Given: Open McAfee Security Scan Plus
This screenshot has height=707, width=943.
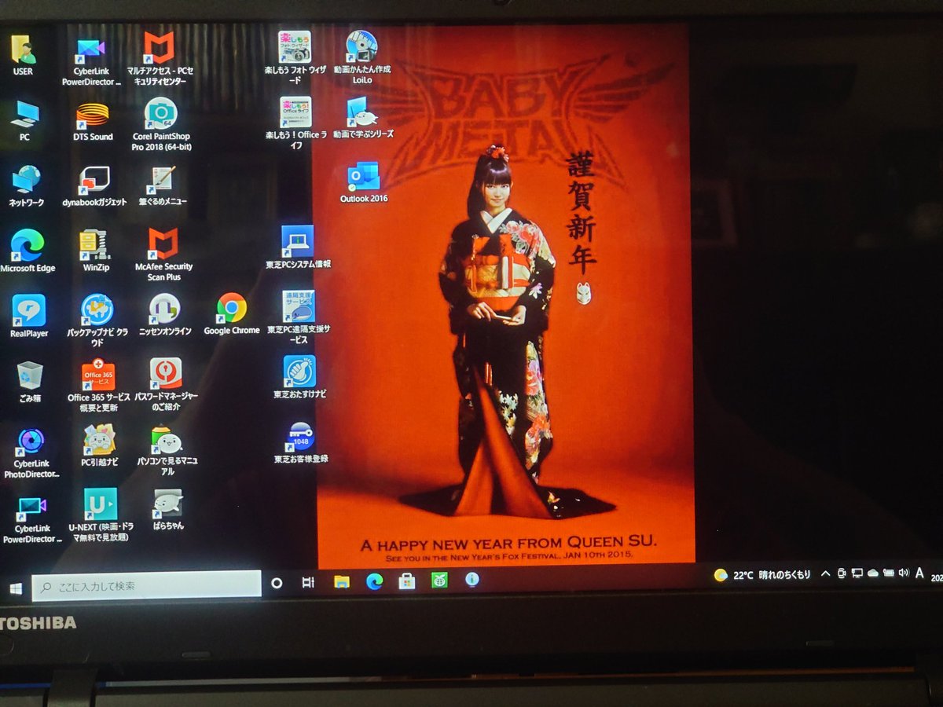Looking at the screenshot, I should (163, 256).
